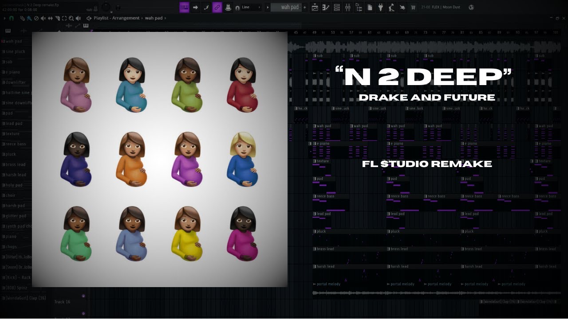Image resolution: width=568 pixels, height=319 pixels.
Task: Select sine pluck in the picker list
Action: pyautogui.click(x=16, y=51)
